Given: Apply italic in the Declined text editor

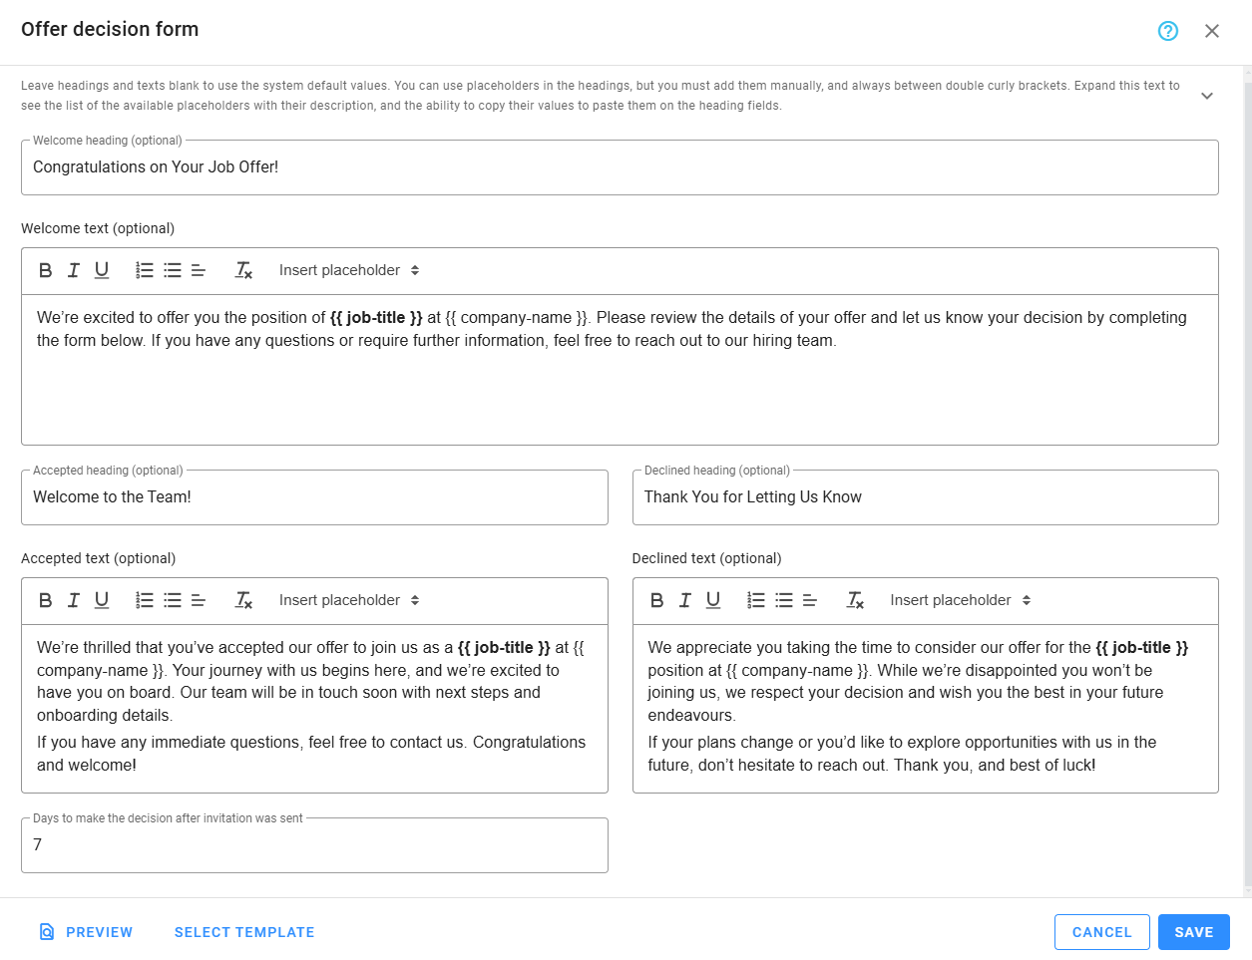Looking at the screenshot, I should [684, 600].
